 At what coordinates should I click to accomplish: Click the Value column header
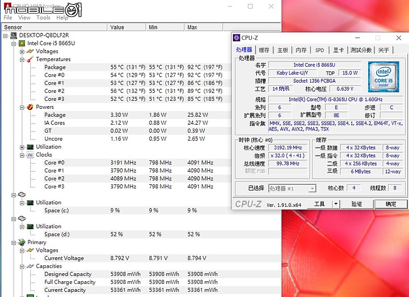click(x=126, y=27)
